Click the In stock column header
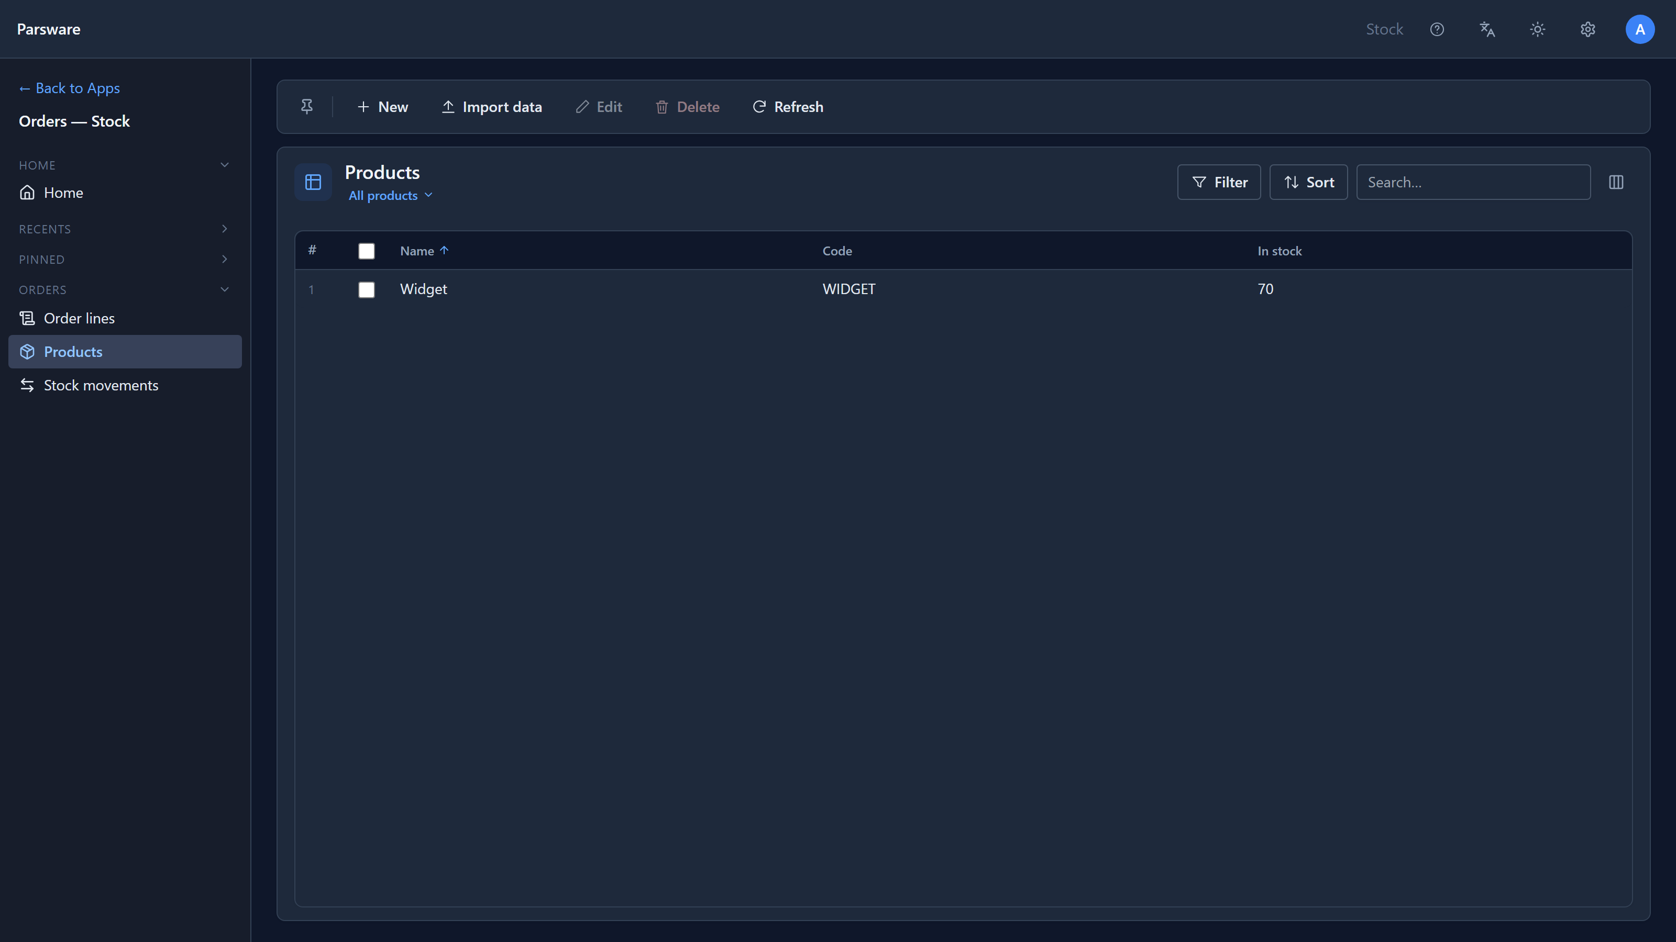The height and width of the screenshot is (942, 1676). pyautogui.click(x=1279, y=251)
